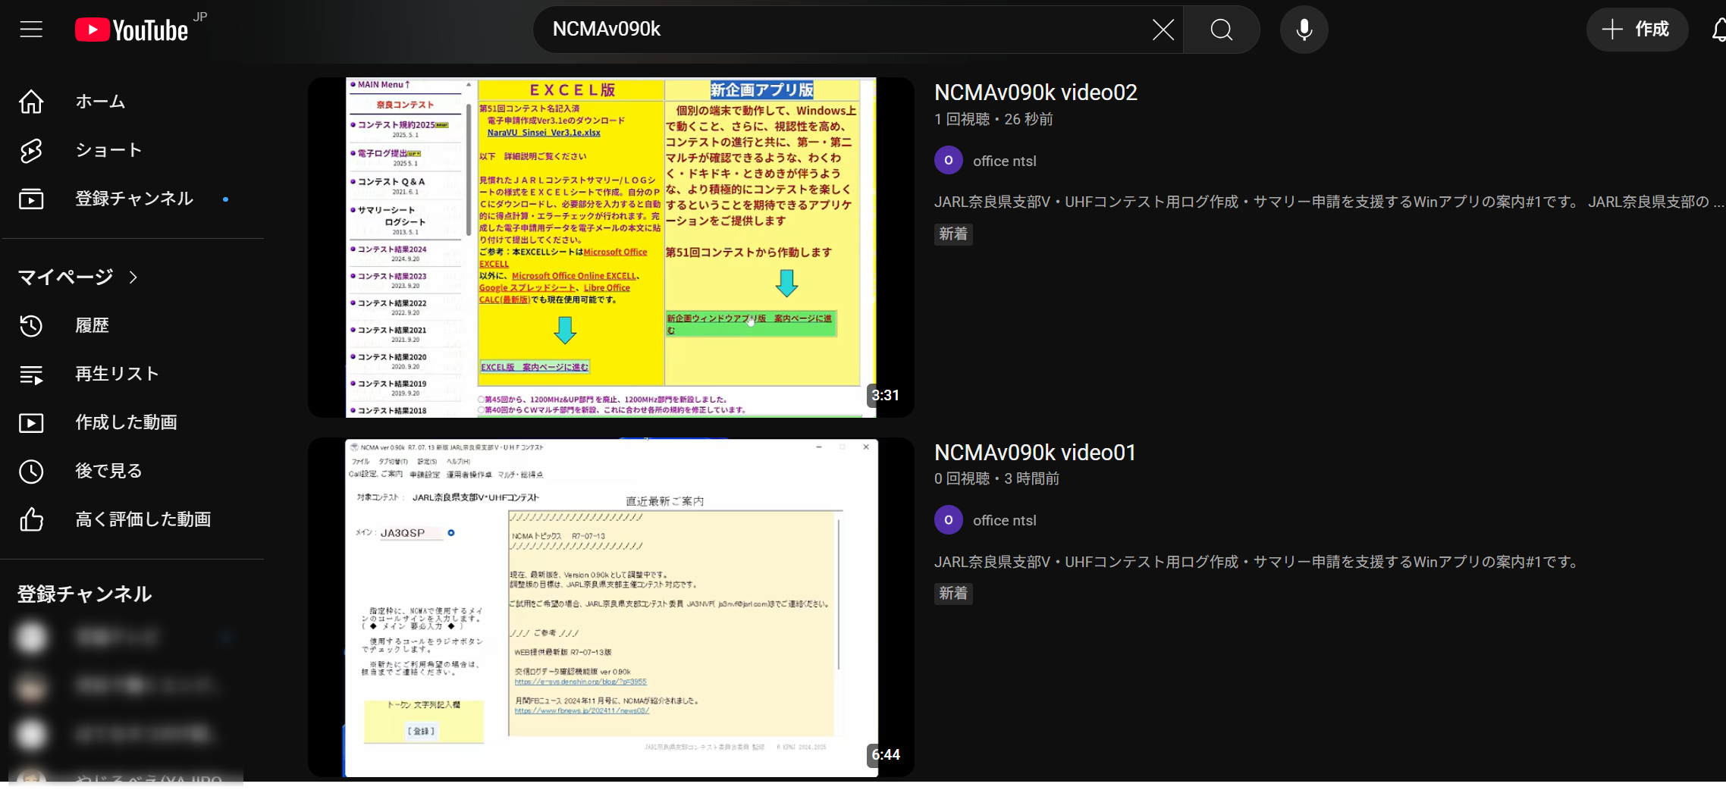Play the NCMAv090k video02 thumbnail
Viewport: 1726px width, 790px height.
coord(611,247)
